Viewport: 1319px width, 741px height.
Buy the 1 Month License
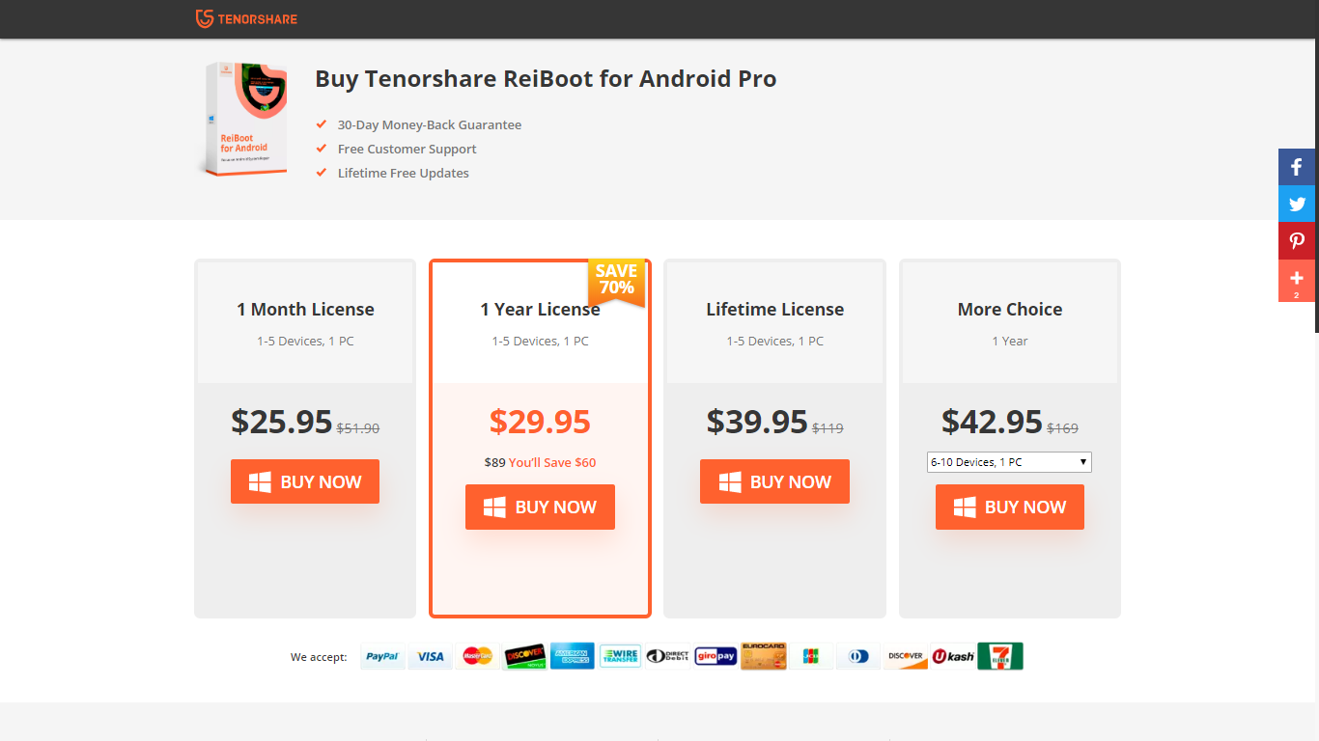tap(305, 481)
